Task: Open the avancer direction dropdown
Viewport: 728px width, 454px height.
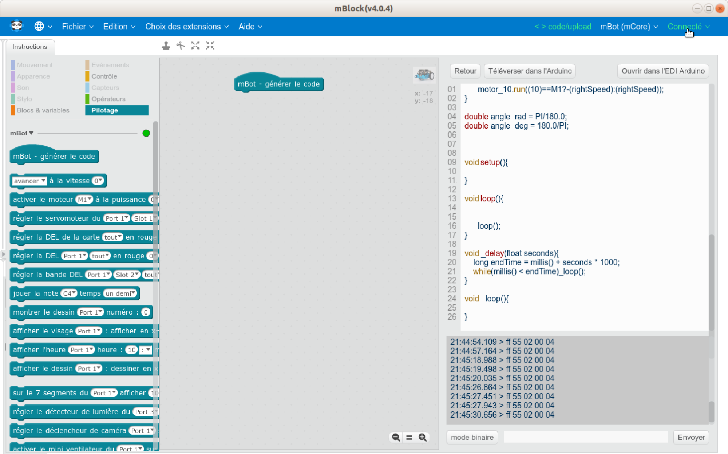Action: (x=29, y=181)
